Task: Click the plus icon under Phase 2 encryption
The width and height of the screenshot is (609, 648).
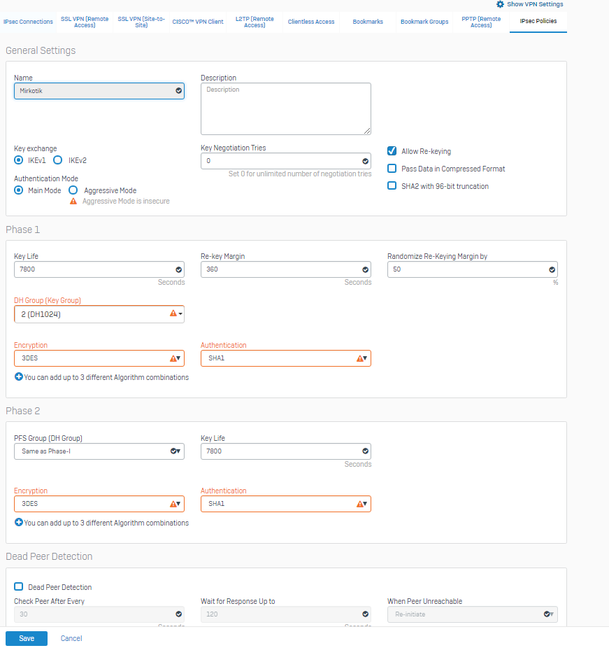Action: click(x=19, y=522)
